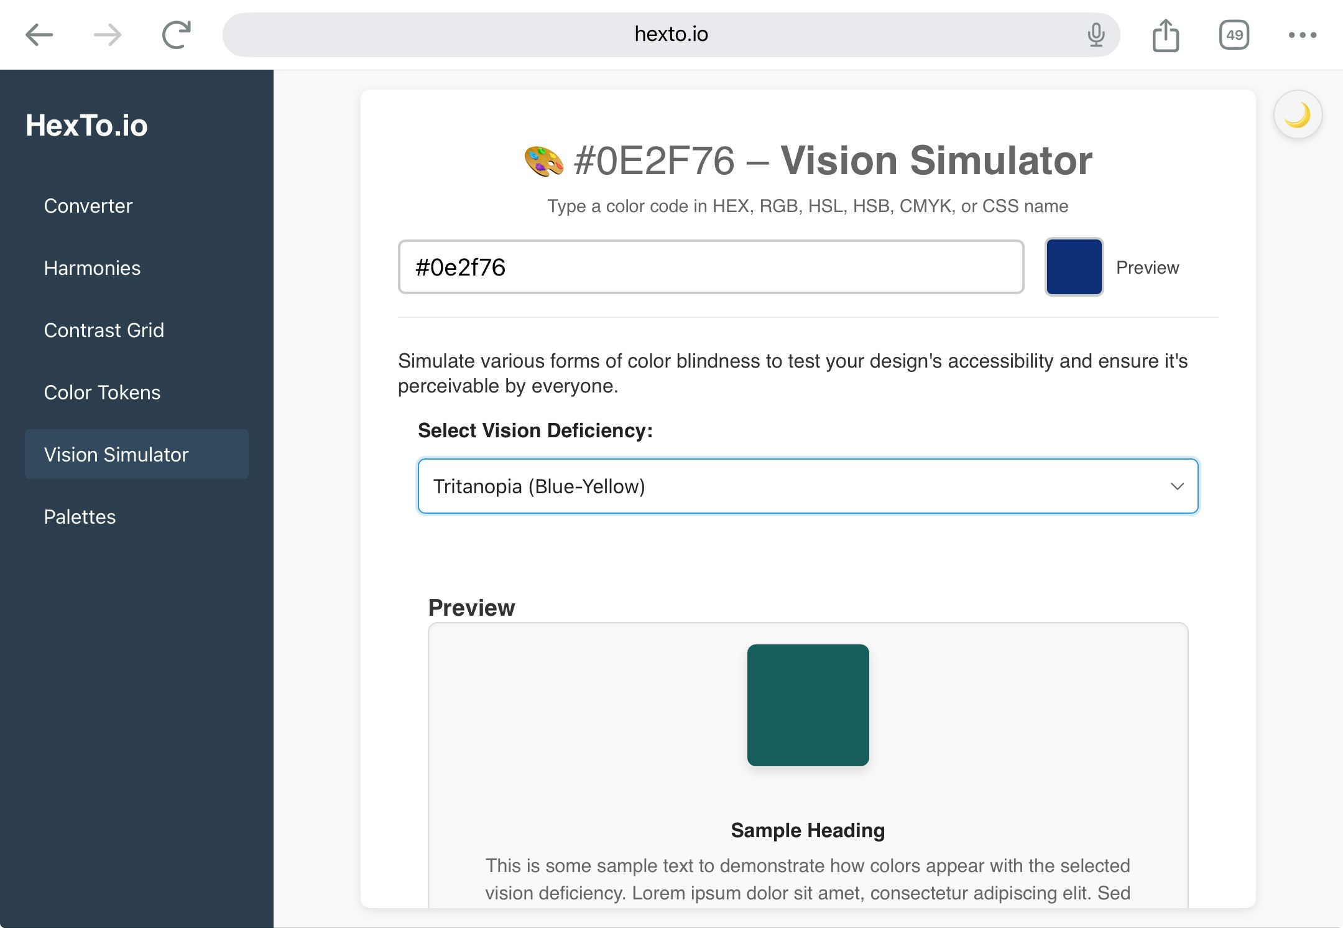Tap the microphone icon in the address bar
1343x928 pixels.
[1096, 35]
